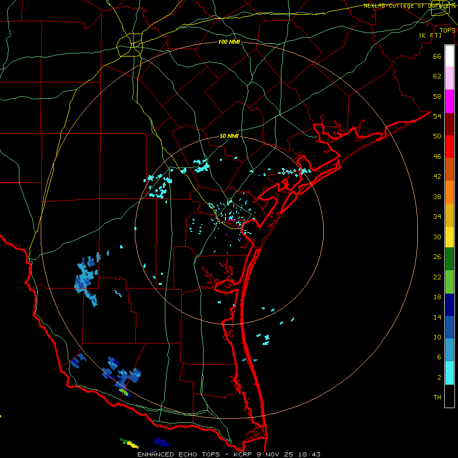Click the legend value "58"
This screenshot has height=458, width=458.
(x=437, y=96)
